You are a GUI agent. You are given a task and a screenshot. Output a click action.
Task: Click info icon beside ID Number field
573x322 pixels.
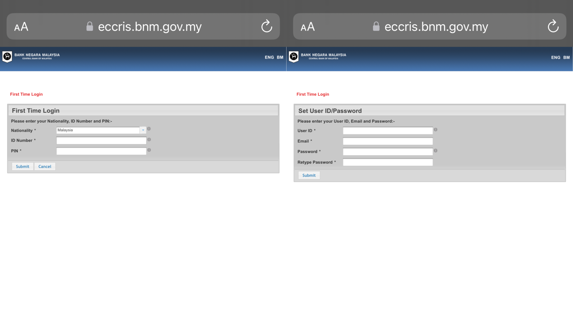tap(149, 139)
